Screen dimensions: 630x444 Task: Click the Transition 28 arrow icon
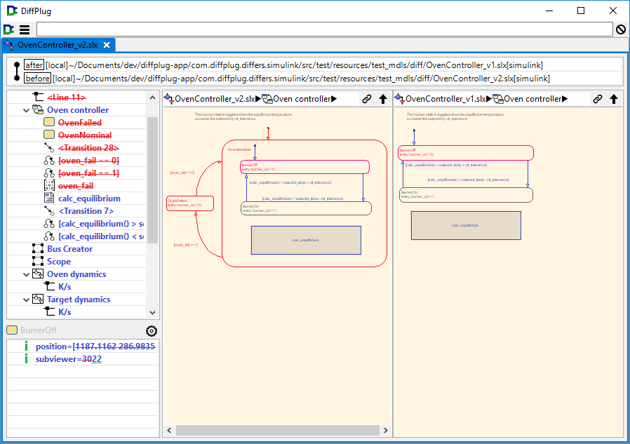[49, 147]
